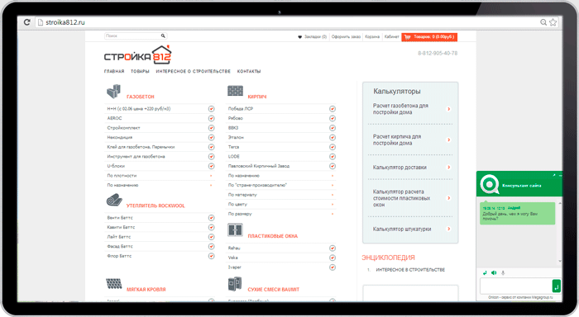579x317 pixels.
Task: Open the КИРПИЧ category heading
Action: [257, 97]
